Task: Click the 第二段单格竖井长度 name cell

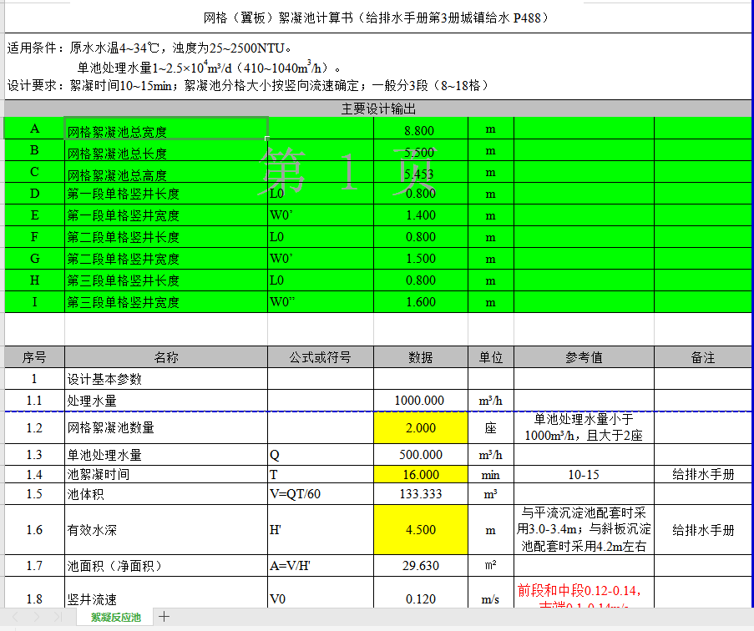Action: coord(166,236)
